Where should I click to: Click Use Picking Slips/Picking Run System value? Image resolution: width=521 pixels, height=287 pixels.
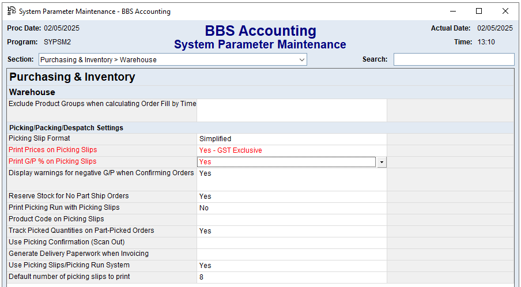pos(291,266)
